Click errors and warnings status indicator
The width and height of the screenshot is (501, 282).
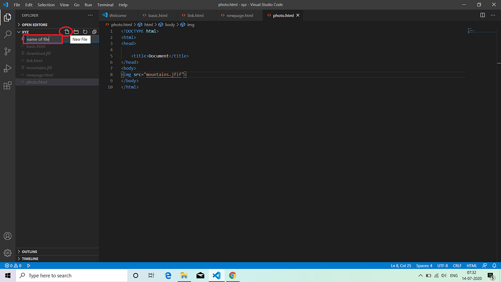[13, 266]
